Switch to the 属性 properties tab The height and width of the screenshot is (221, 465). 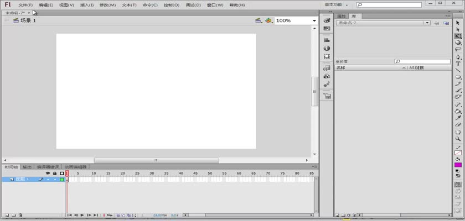click(x=341, y=16)
